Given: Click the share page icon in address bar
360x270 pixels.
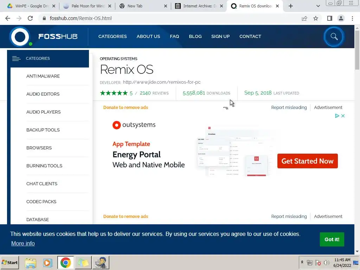Looking at the screenshot, I should pyautogui.click(x=304, y=18).
